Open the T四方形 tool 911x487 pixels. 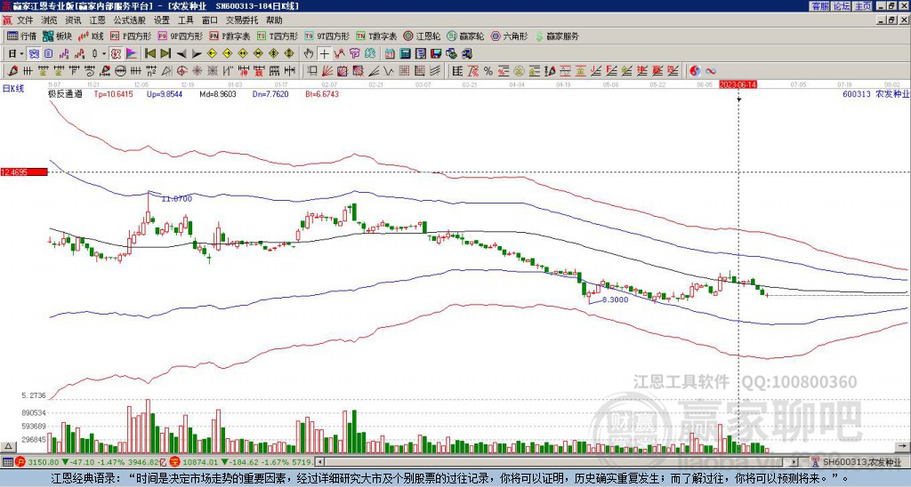278,36
